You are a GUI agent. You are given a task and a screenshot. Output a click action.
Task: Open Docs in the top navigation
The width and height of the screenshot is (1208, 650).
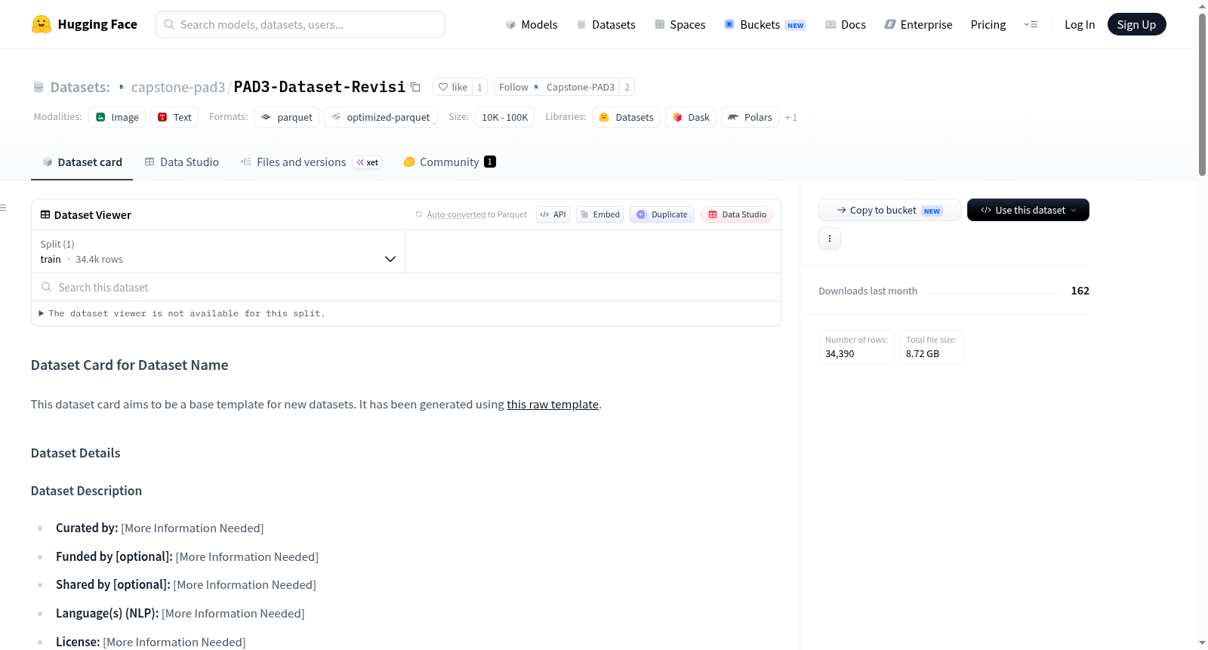pyautogui.click(x=846, y=24)
